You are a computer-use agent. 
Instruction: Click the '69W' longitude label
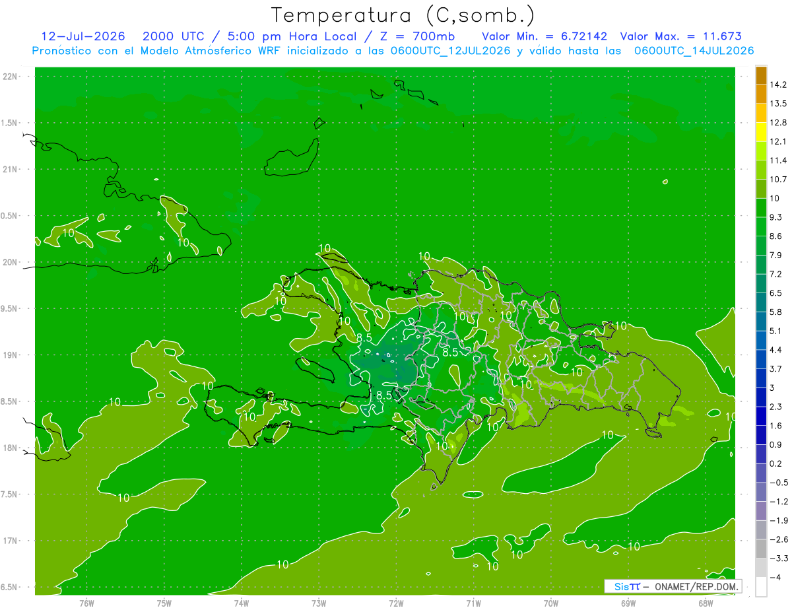(x=628, y=603)
